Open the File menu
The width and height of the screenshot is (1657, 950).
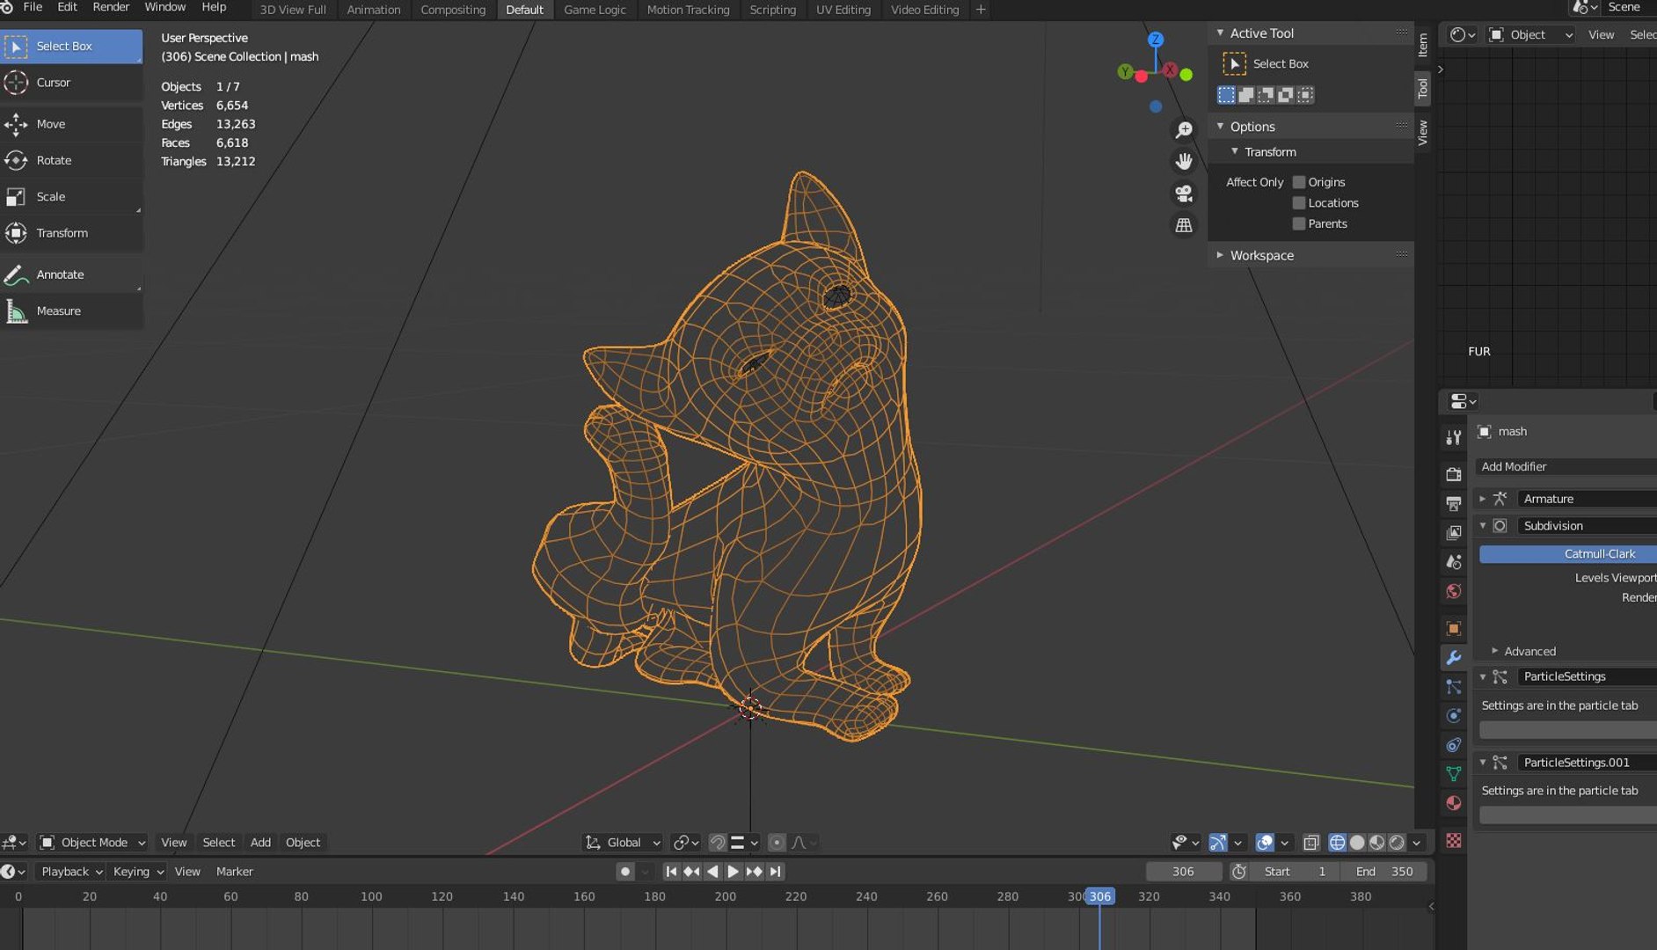33,7
